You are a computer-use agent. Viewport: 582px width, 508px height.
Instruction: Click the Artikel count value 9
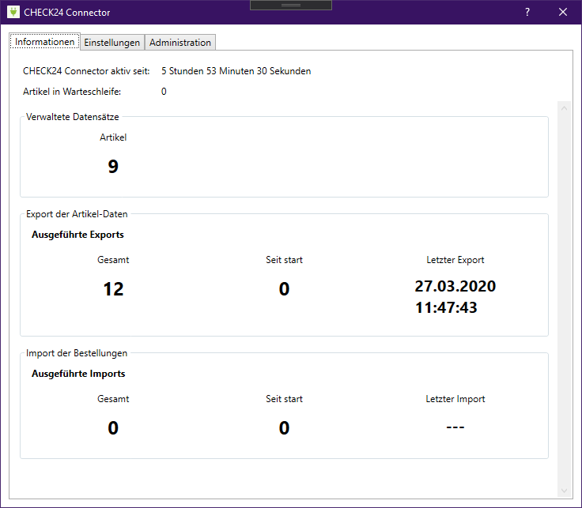[x=113, y=166]
